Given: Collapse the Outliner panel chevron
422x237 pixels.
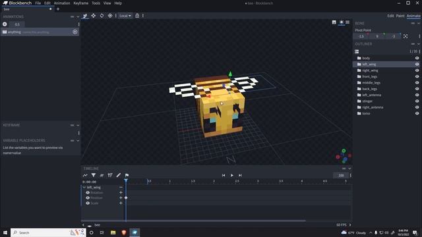Looking at the screenshot, I should coord(419,44).
